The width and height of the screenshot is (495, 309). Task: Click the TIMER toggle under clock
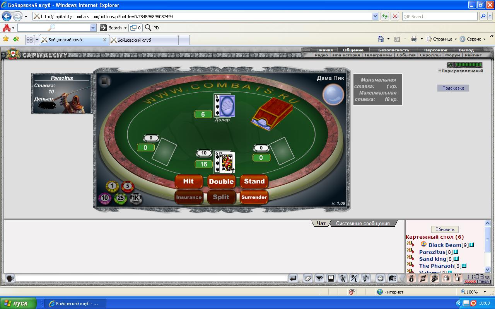click(x=484, y=282)
